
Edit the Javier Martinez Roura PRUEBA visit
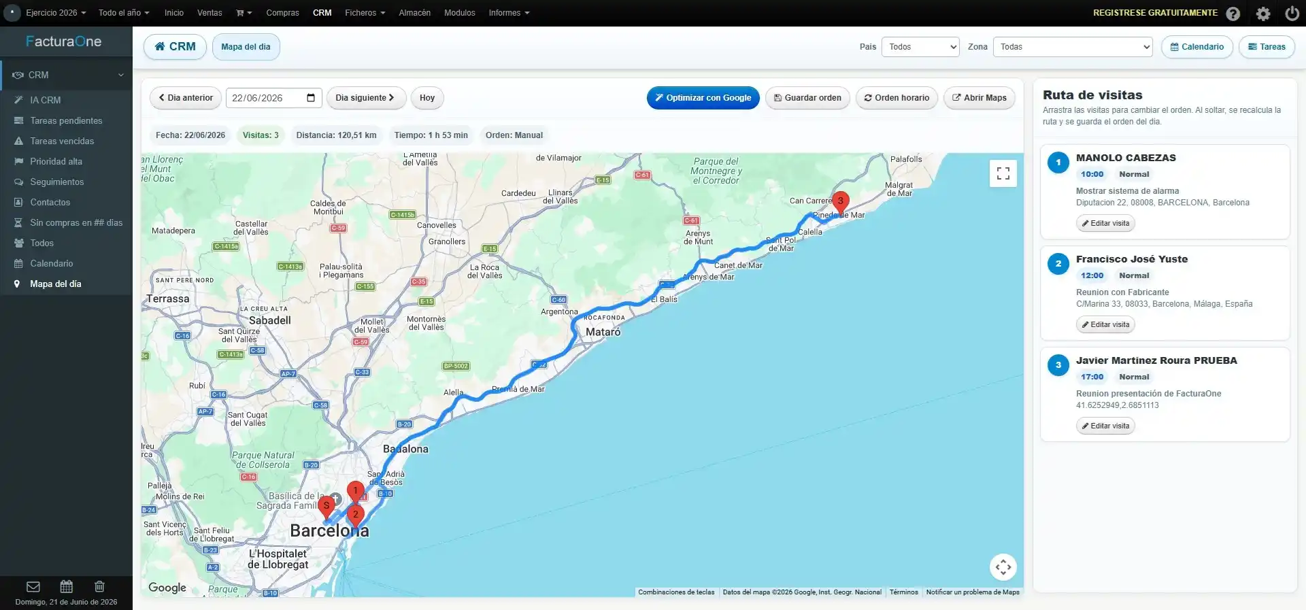[x=1105, y=426]
